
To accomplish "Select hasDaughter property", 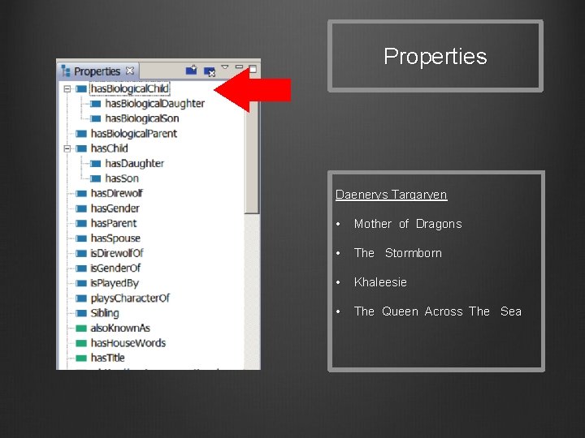I will pos(135,164).
